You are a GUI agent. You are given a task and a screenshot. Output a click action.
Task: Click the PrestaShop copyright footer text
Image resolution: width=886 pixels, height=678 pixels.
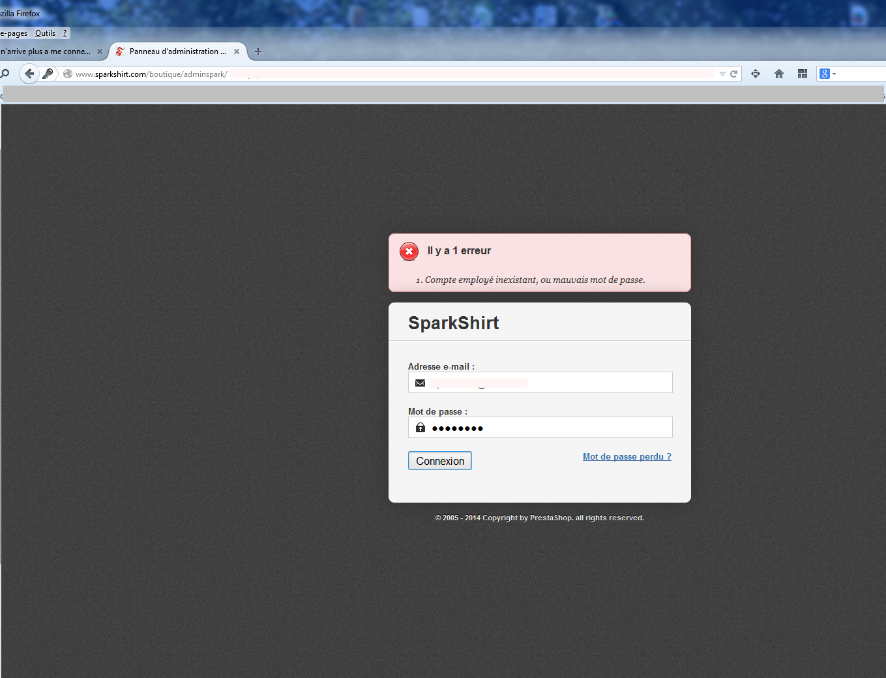tap(540, 518)
